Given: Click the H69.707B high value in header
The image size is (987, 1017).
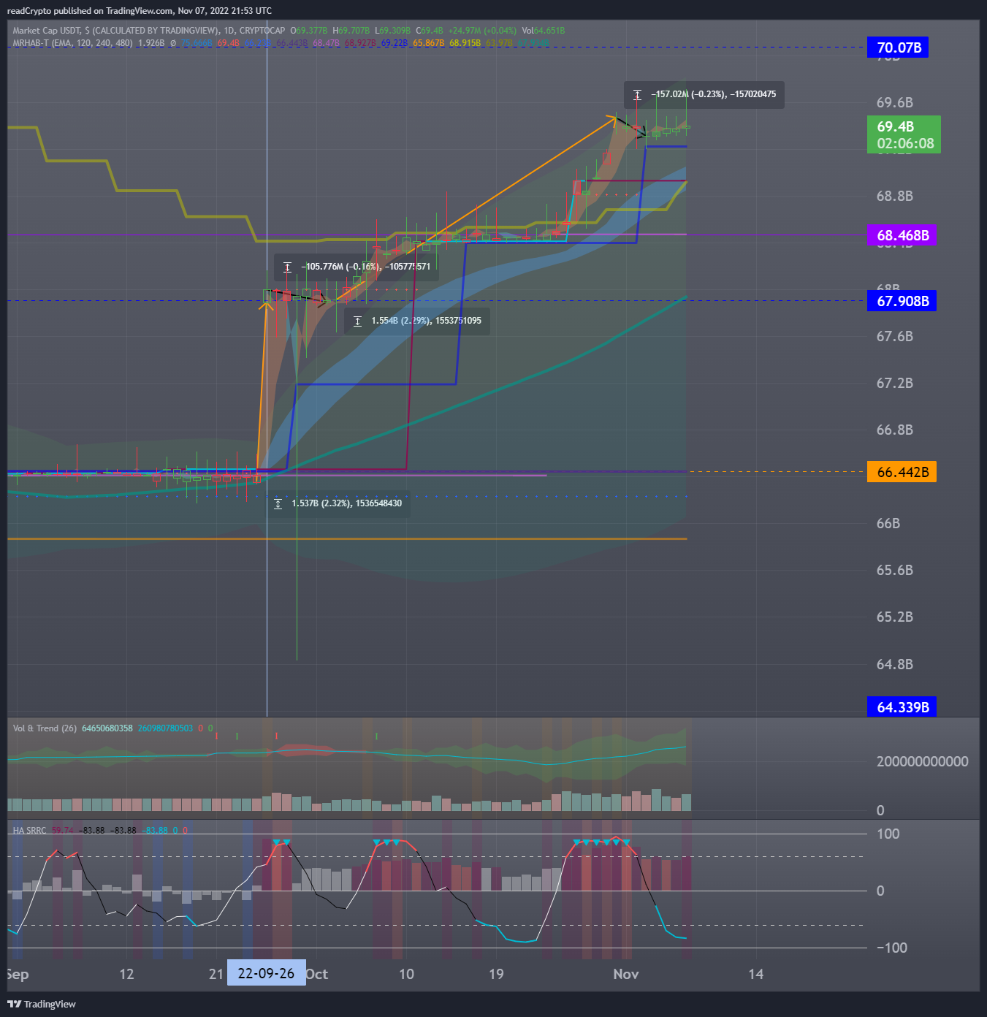Looking at the screenshot, I should pos(351,31).
